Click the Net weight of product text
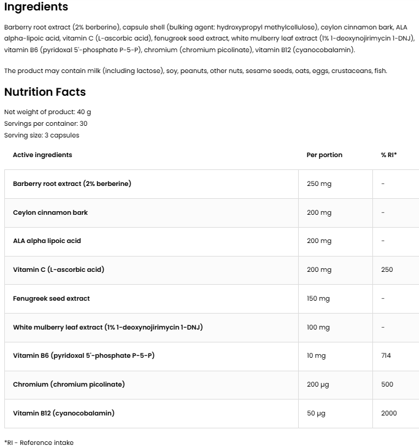 point(47,112)
